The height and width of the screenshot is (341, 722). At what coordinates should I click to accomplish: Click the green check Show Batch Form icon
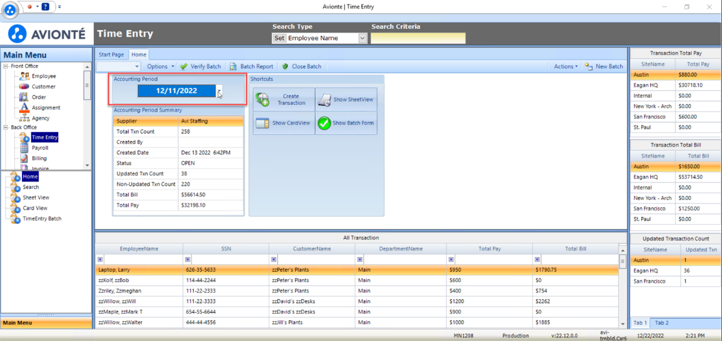point(324,123)
